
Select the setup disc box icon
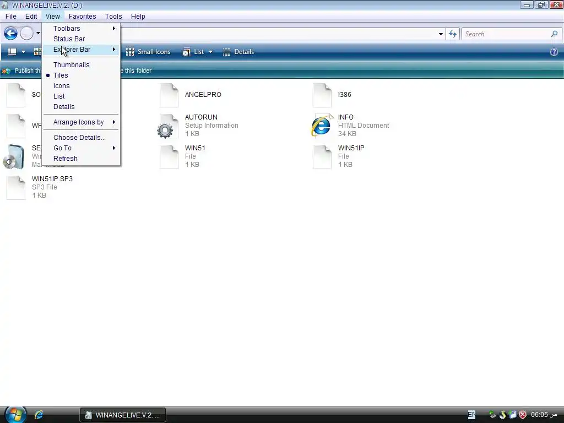tap(14, 156)
